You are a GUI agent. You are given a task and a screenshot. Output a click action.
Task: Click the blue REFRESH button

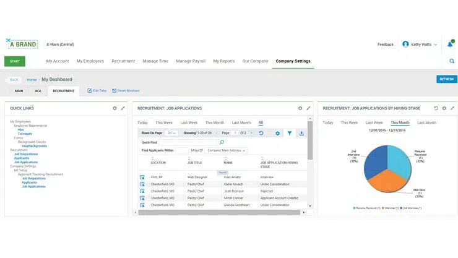pos(446,79)
